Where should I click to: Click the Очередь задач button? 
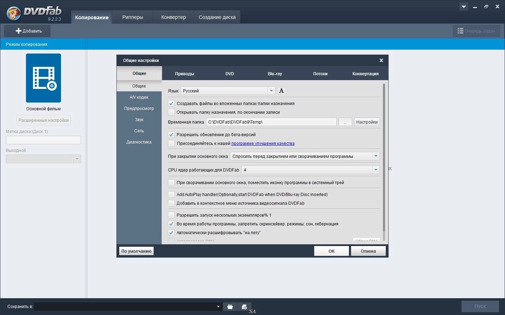[476, 31]
